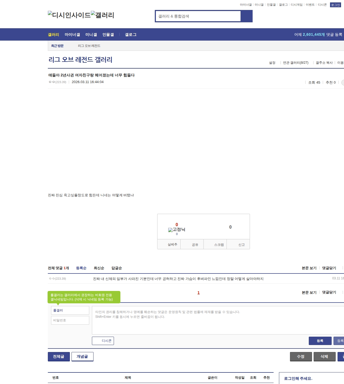
Task: Click the 번호 column header
Action: point(56,378)
